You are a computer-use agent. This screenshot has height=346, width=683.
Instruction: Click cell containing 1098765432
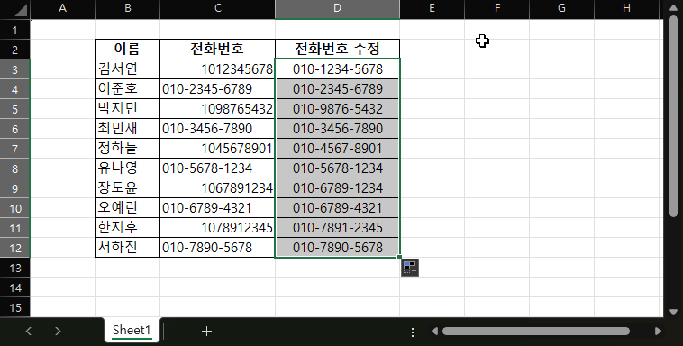pyautogui.click(x=218, y=108)
